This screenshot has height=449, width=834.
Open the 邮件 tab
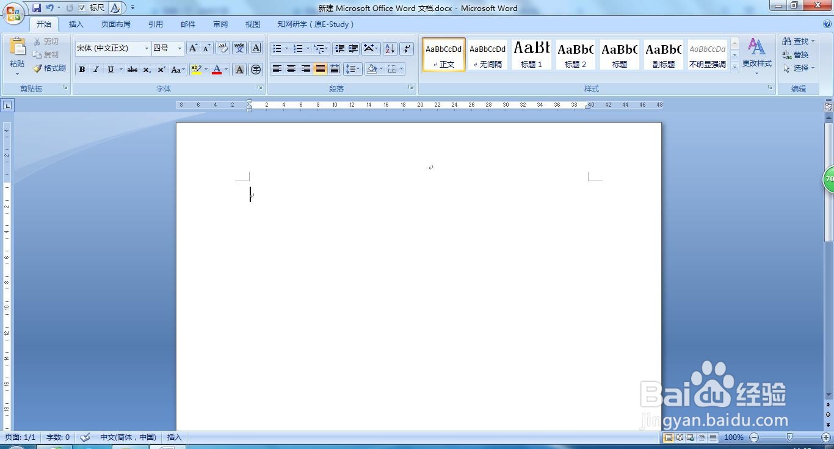point(188,24)
